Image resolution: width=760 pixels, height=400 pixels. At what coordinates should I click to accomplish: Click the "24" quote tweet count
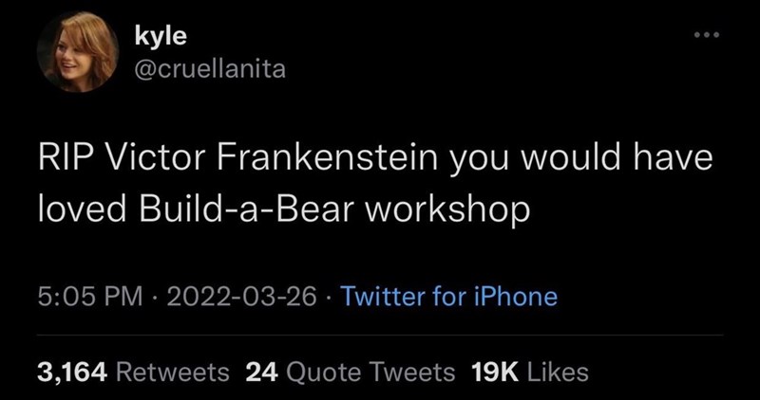[x=258, y=372]
